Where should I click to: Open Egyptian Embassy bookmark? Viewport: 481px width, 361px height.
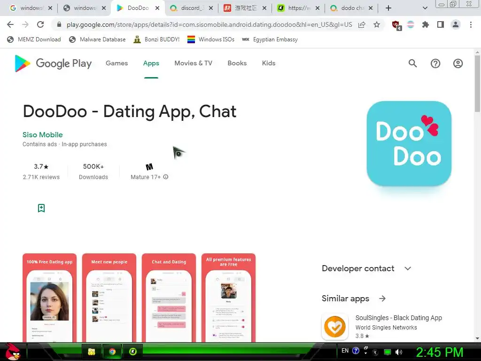pyautogui.click(x=270, y=39)
